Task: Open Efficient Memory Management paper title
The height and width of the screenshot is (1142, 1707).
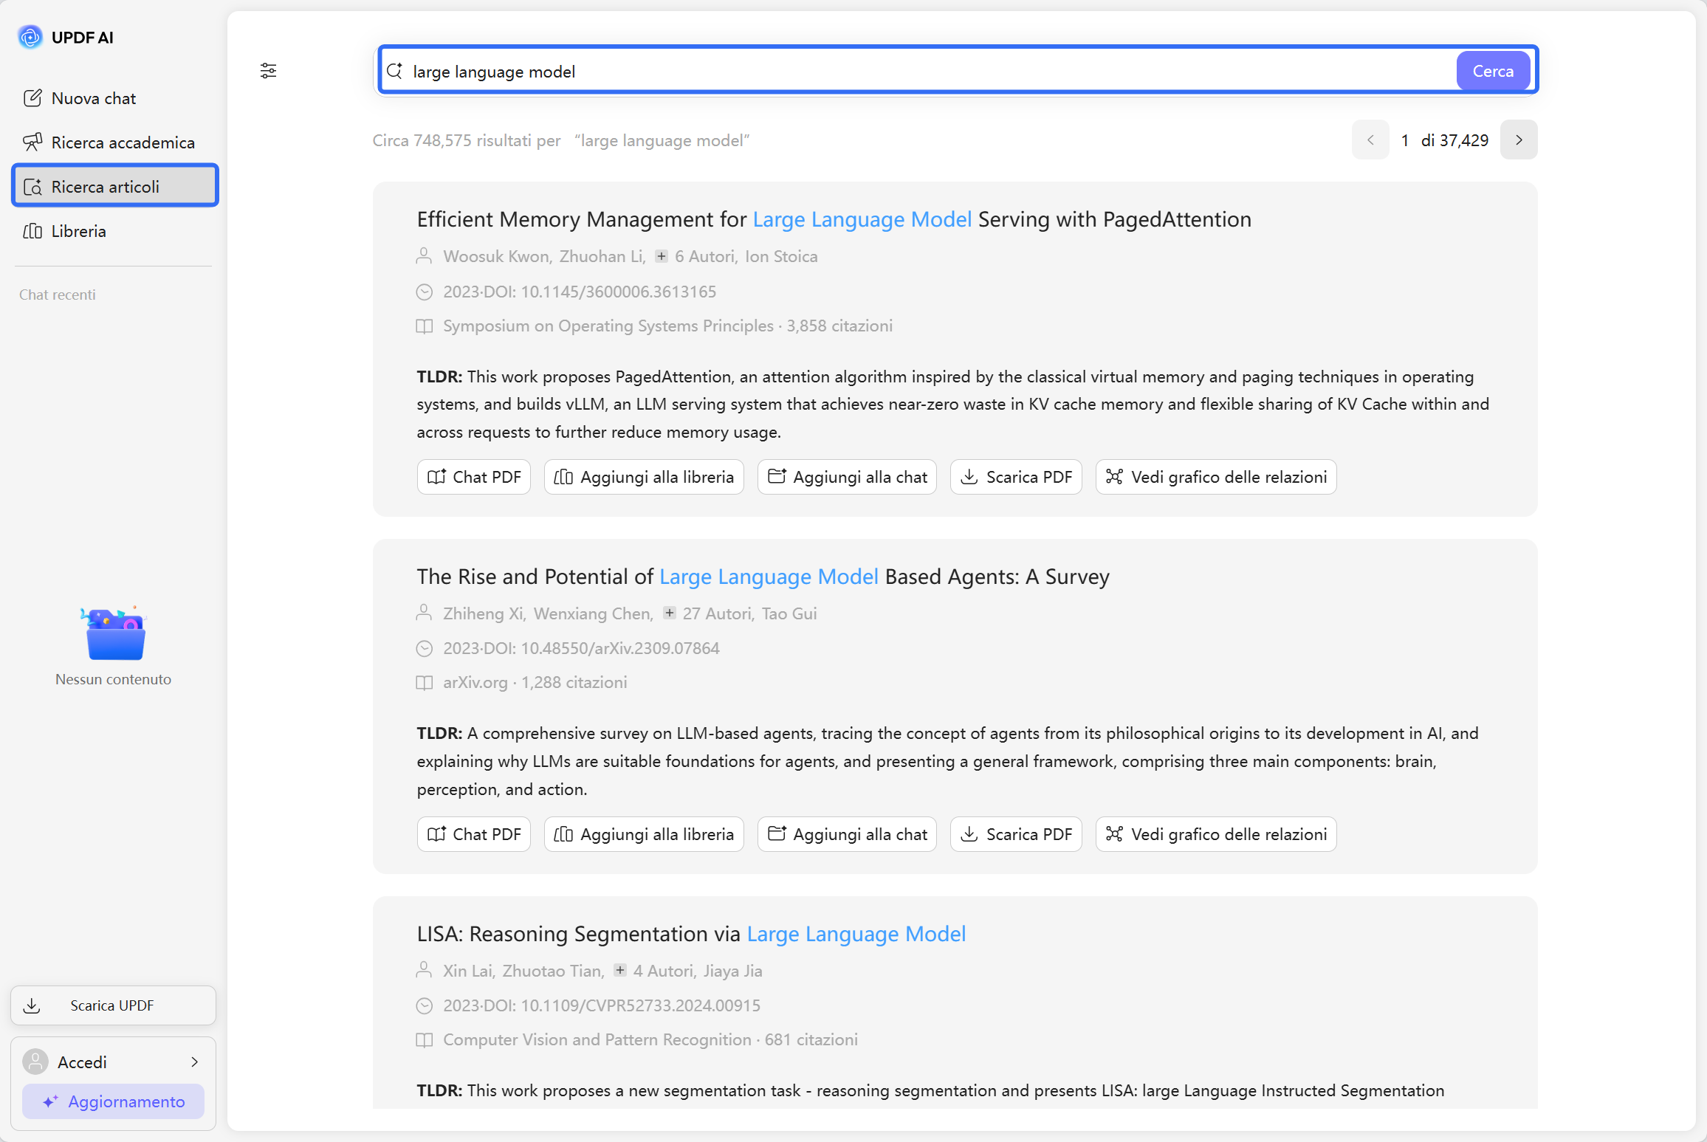Action: tap(834, 219)
